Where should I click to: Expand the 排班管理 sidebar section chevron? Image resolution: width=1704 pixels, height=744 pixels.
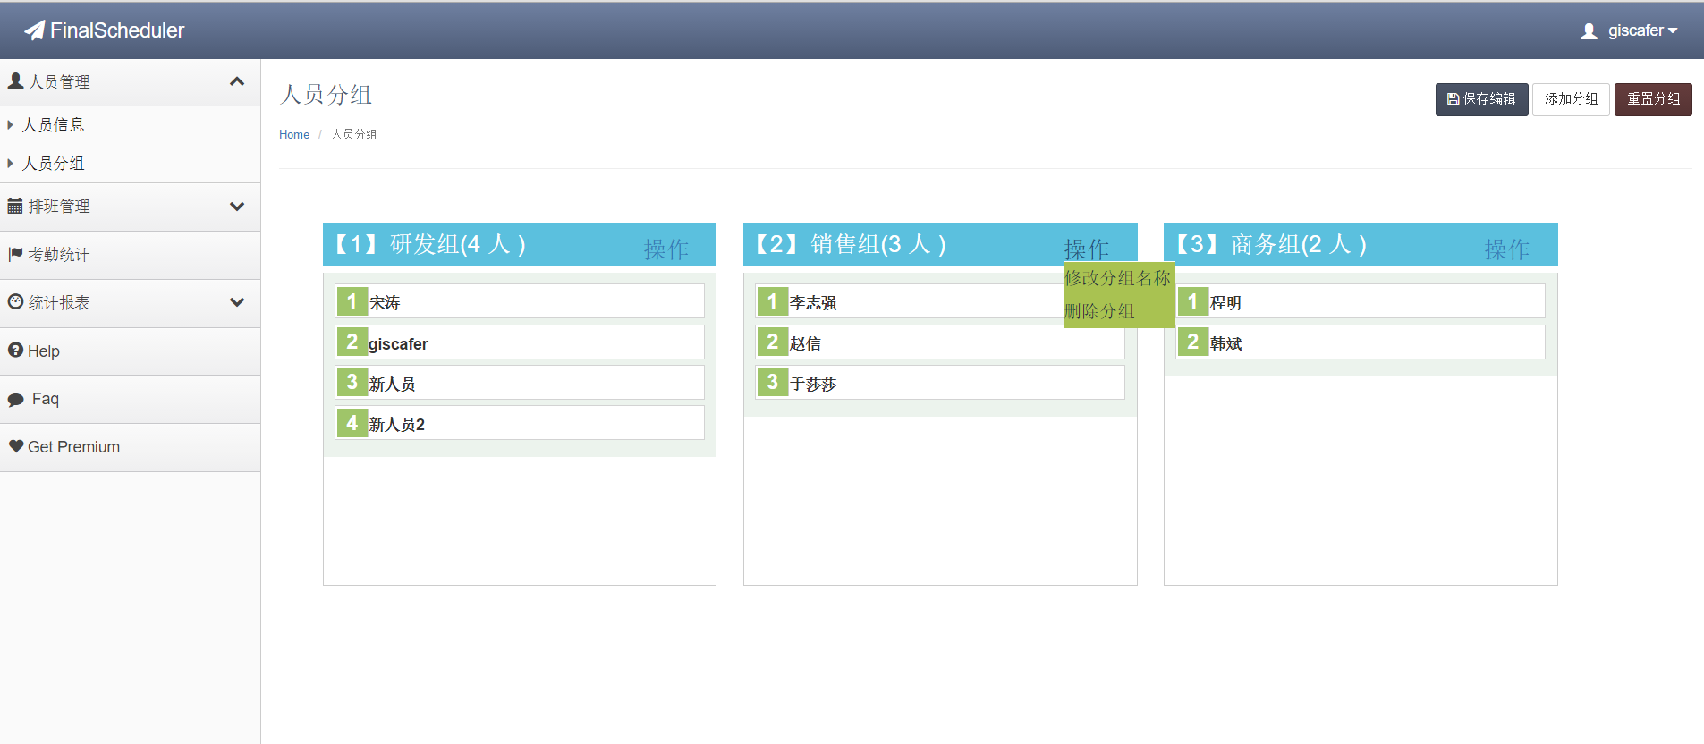click(237, 207)
